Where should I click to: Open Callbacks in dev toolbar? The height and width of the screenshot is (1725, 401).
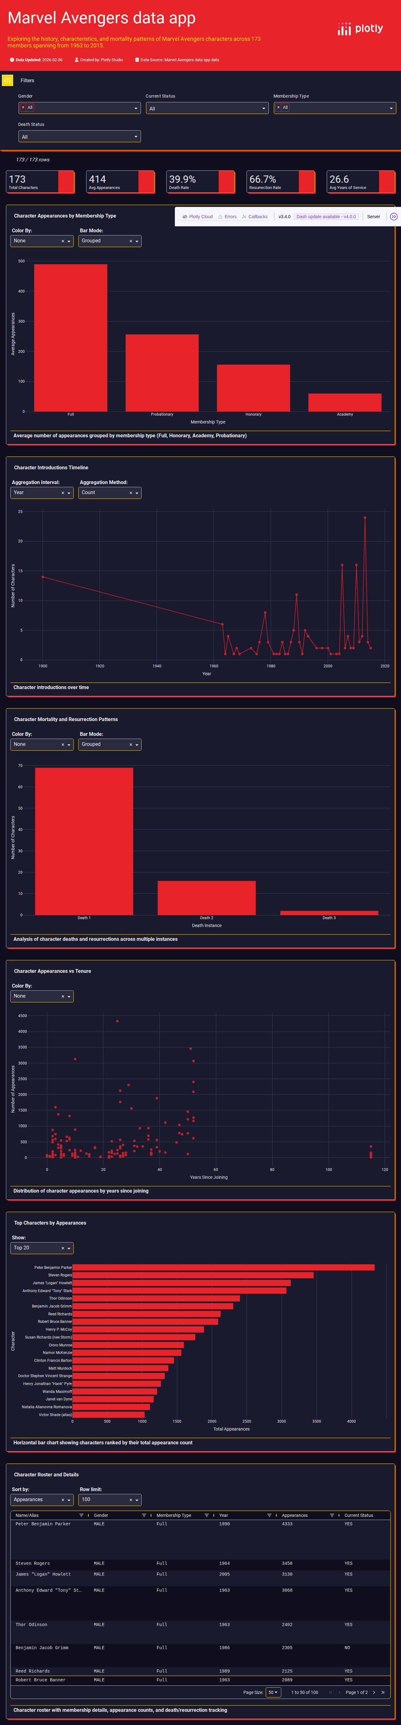[255, 216]
